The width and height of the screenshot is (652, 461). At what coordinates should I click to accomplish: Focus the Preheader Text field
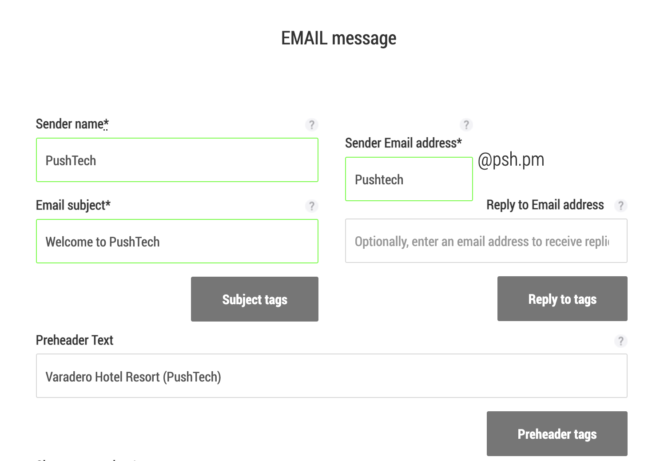pyautogui.click(x=332, y=376)
